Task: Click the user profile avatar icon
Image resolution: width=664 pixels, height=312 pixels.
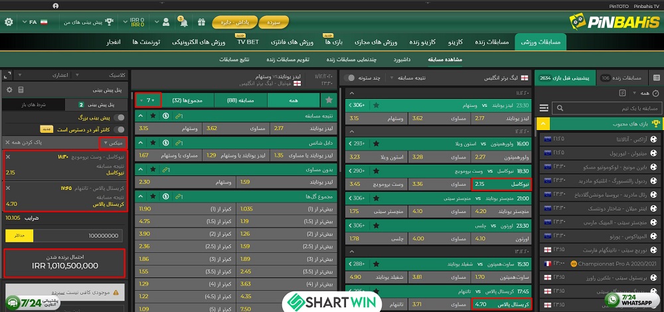Action: tap(166, 22)
